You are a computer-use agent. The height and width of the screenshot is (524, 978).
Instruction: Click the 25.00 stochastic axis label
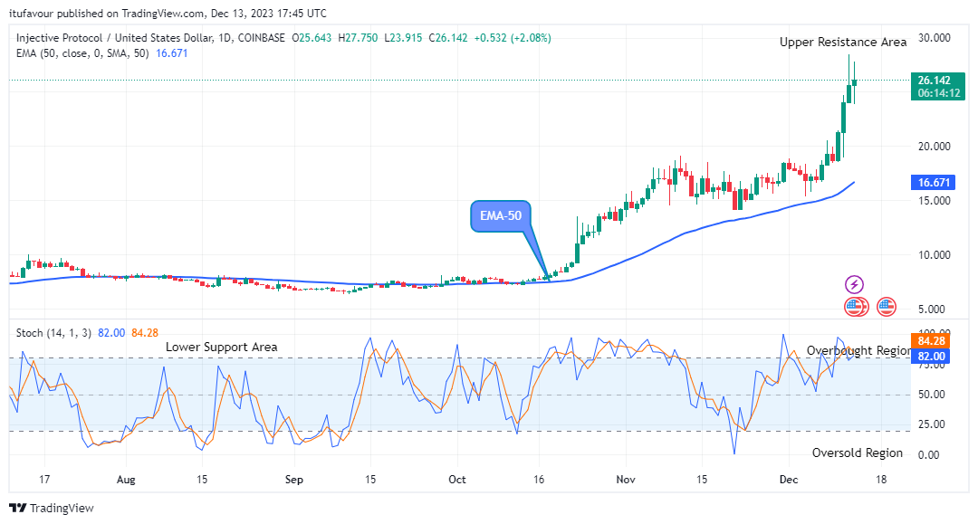[x=932, y=424]
